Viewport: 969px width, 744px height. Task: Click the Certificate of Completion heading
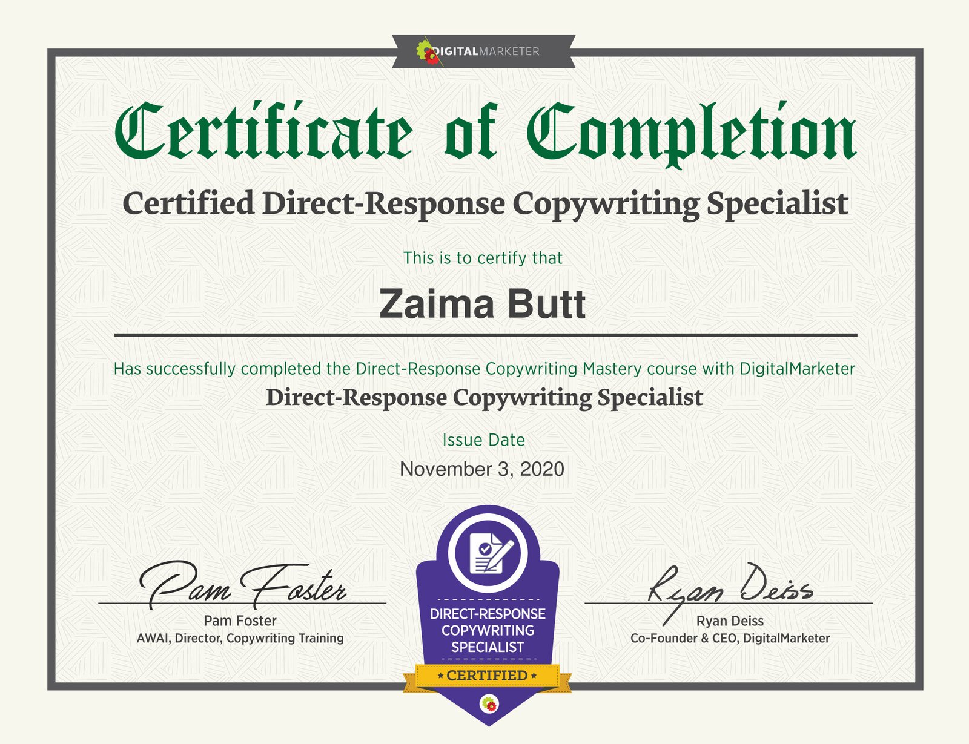484,132
